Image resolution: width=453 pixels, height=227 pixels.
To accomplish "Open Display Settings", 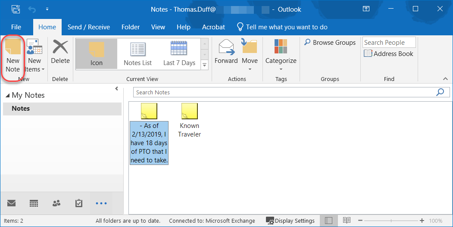I will (x=290, y=221).
